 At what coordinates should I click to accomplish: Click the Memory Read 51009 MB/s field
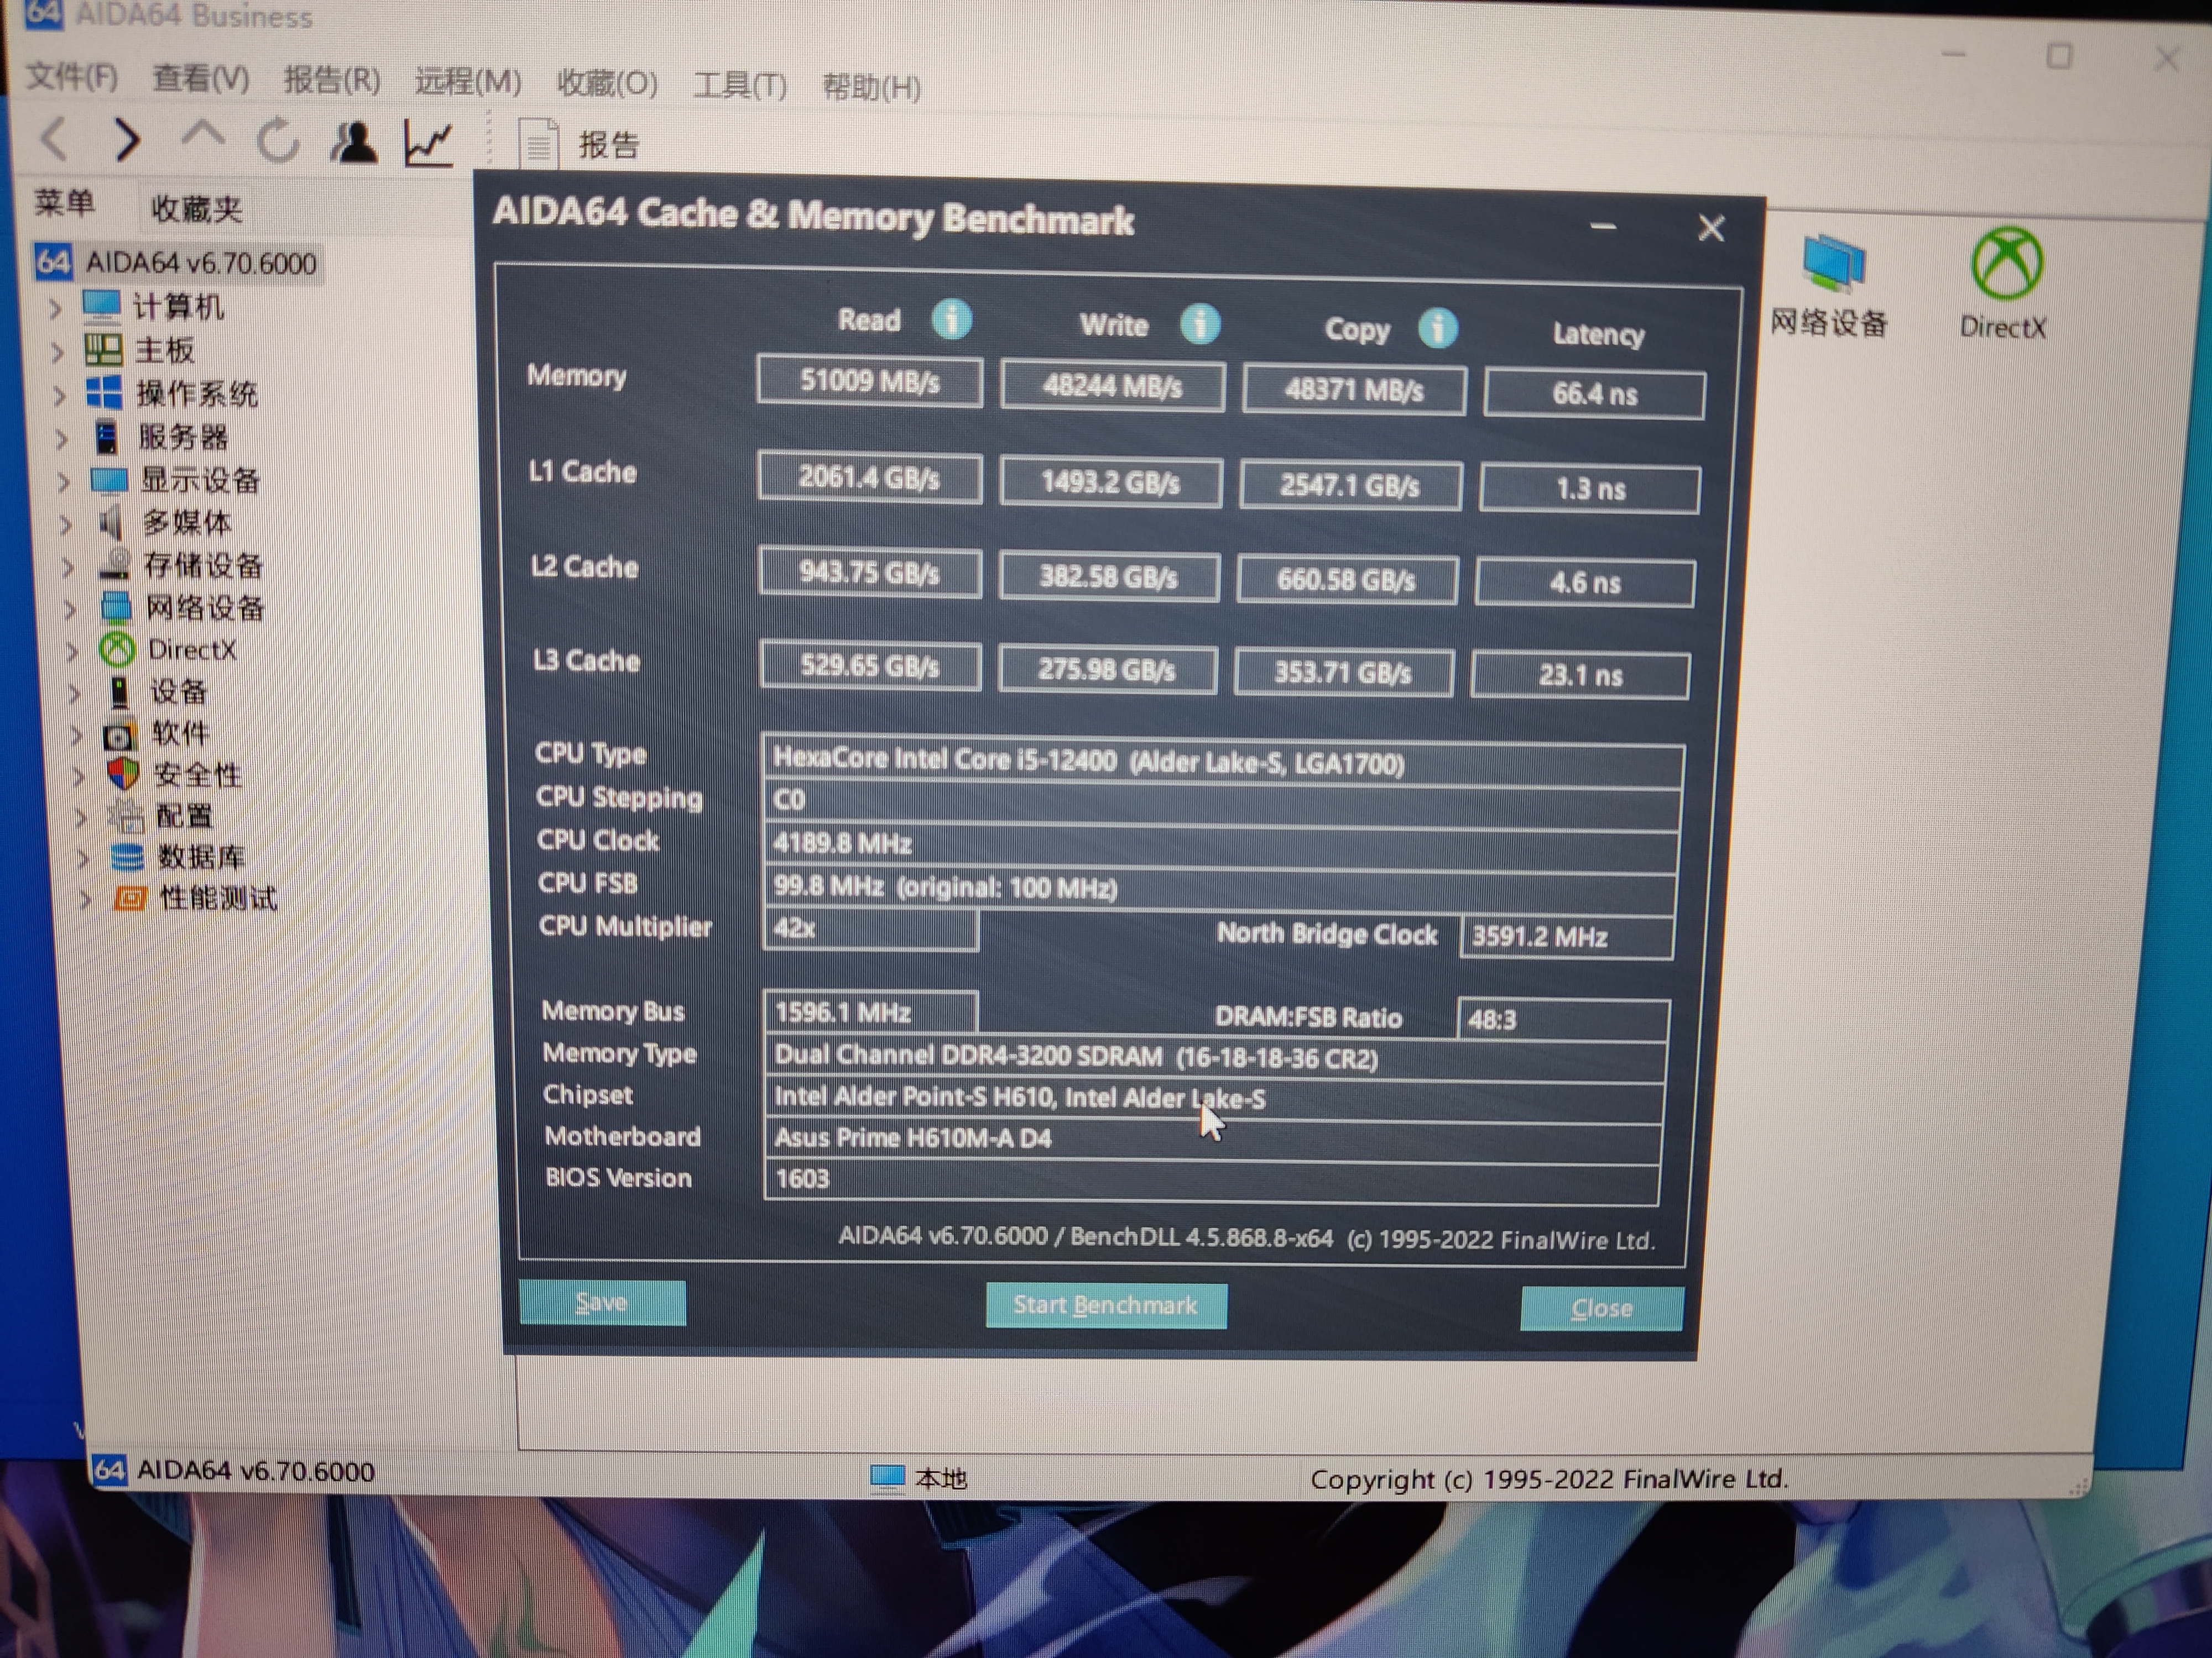coord(869,381)
